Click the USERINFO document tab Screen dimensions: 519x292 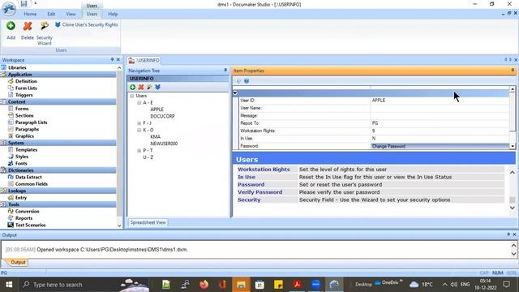[144, 60]
